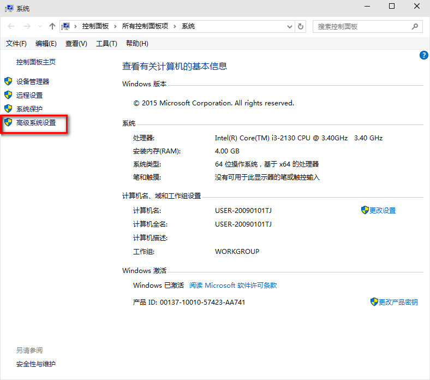Click shield icon beside 设备管理器

click(x=8, y=81)
